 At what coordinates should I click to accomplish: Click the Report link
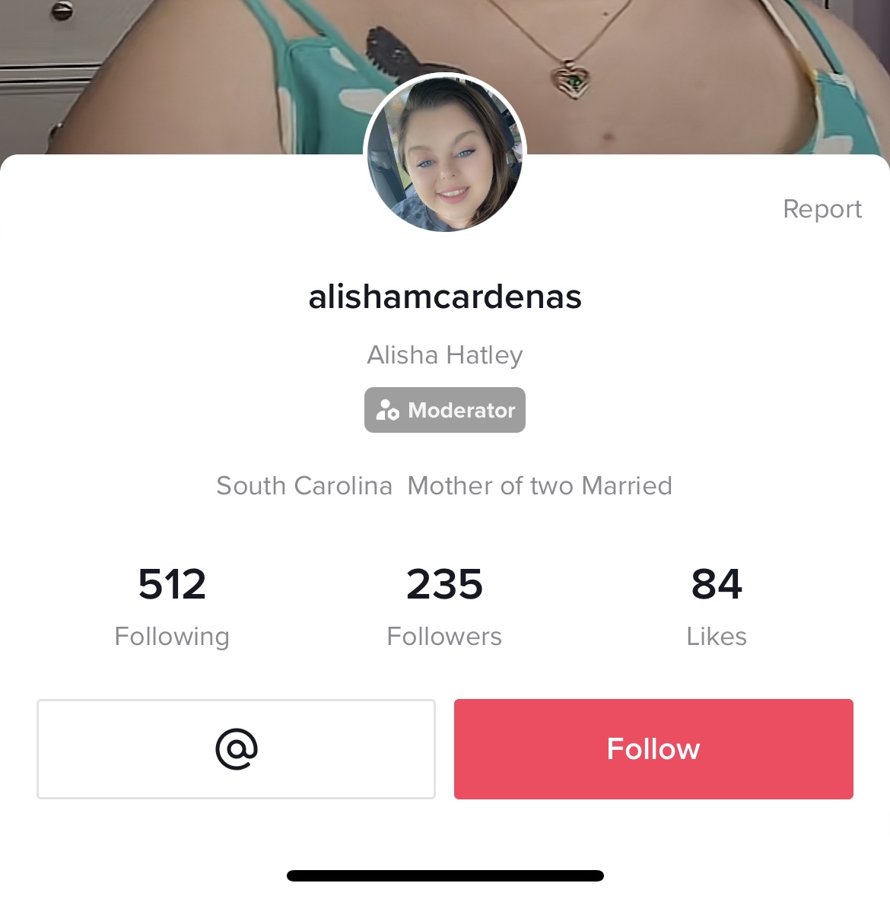(x=822, y=209)
